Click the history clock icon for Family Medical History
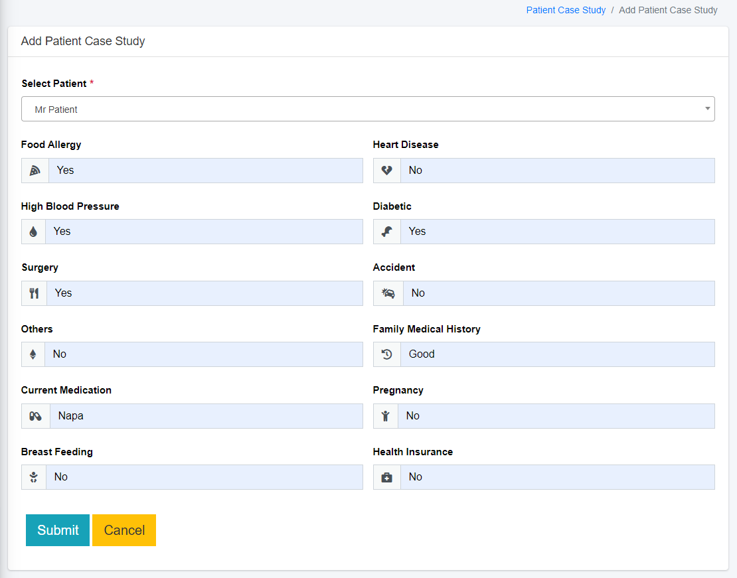Image resolution: width=737 pixels, height=578 pixels. (x=387, y=354)
